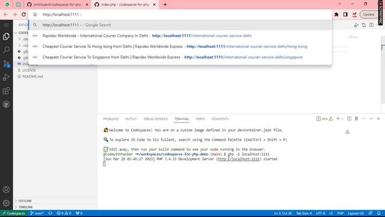385x217 pixels.
Task: Switch to the PORTS tab
Action: point(200,119)
